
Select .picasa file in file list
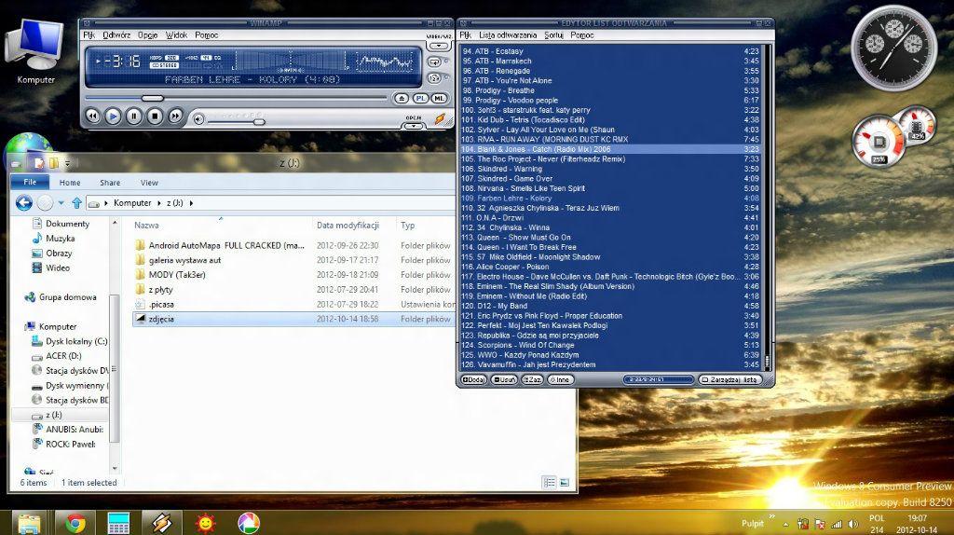292,305
